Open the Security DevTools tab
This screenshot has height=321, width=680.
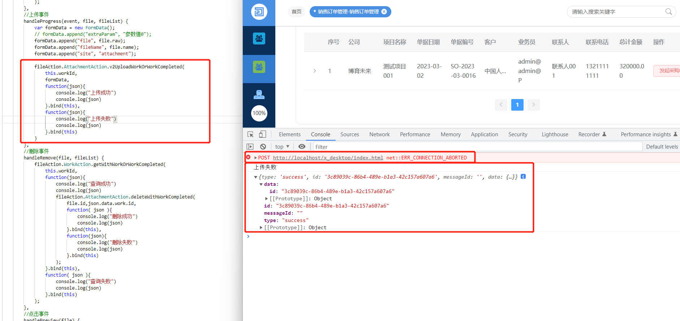click(518, 134)
